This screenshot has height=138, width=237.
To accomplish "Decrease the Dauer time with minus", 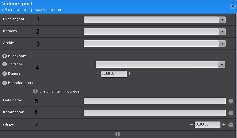I will tap(97, 74).
